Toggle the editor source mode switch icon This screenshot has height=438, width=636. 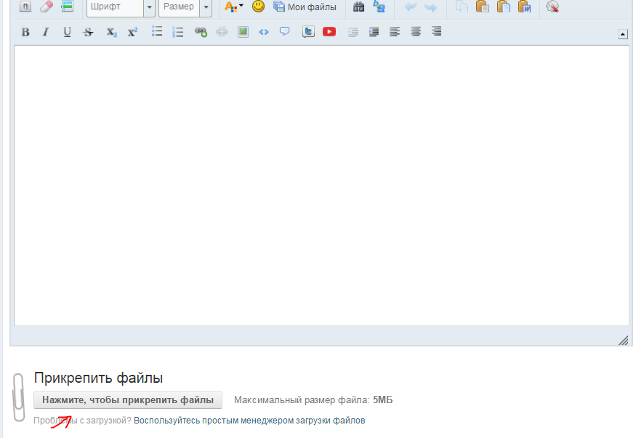coord(25,7)
